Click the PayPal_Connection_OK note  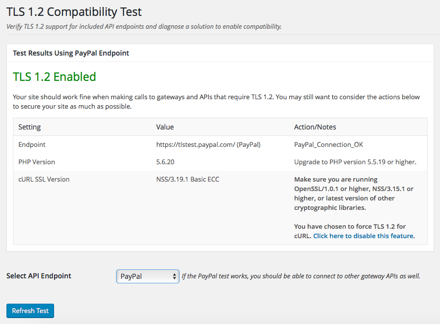328,145
